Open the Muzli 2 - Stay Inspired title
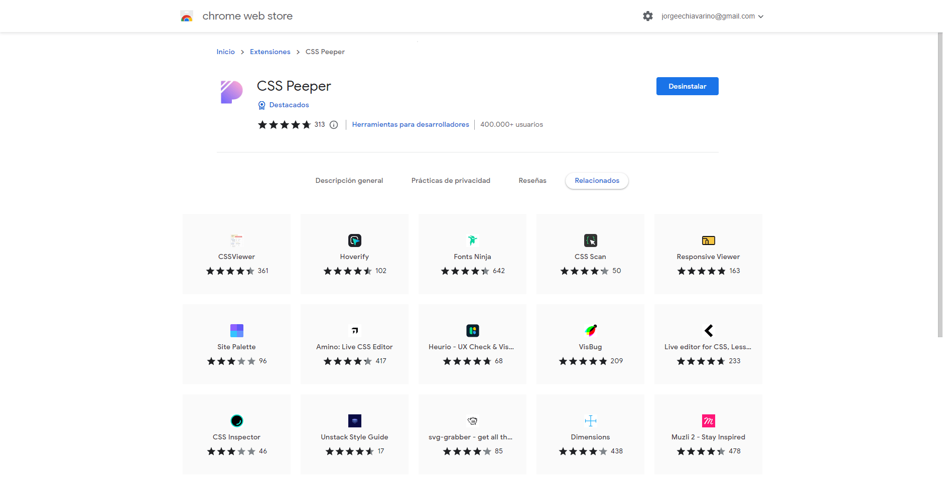 tap(708, 437)
